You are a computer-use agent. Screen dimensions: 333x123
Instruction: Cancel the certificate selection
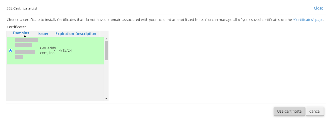[315, 111]
